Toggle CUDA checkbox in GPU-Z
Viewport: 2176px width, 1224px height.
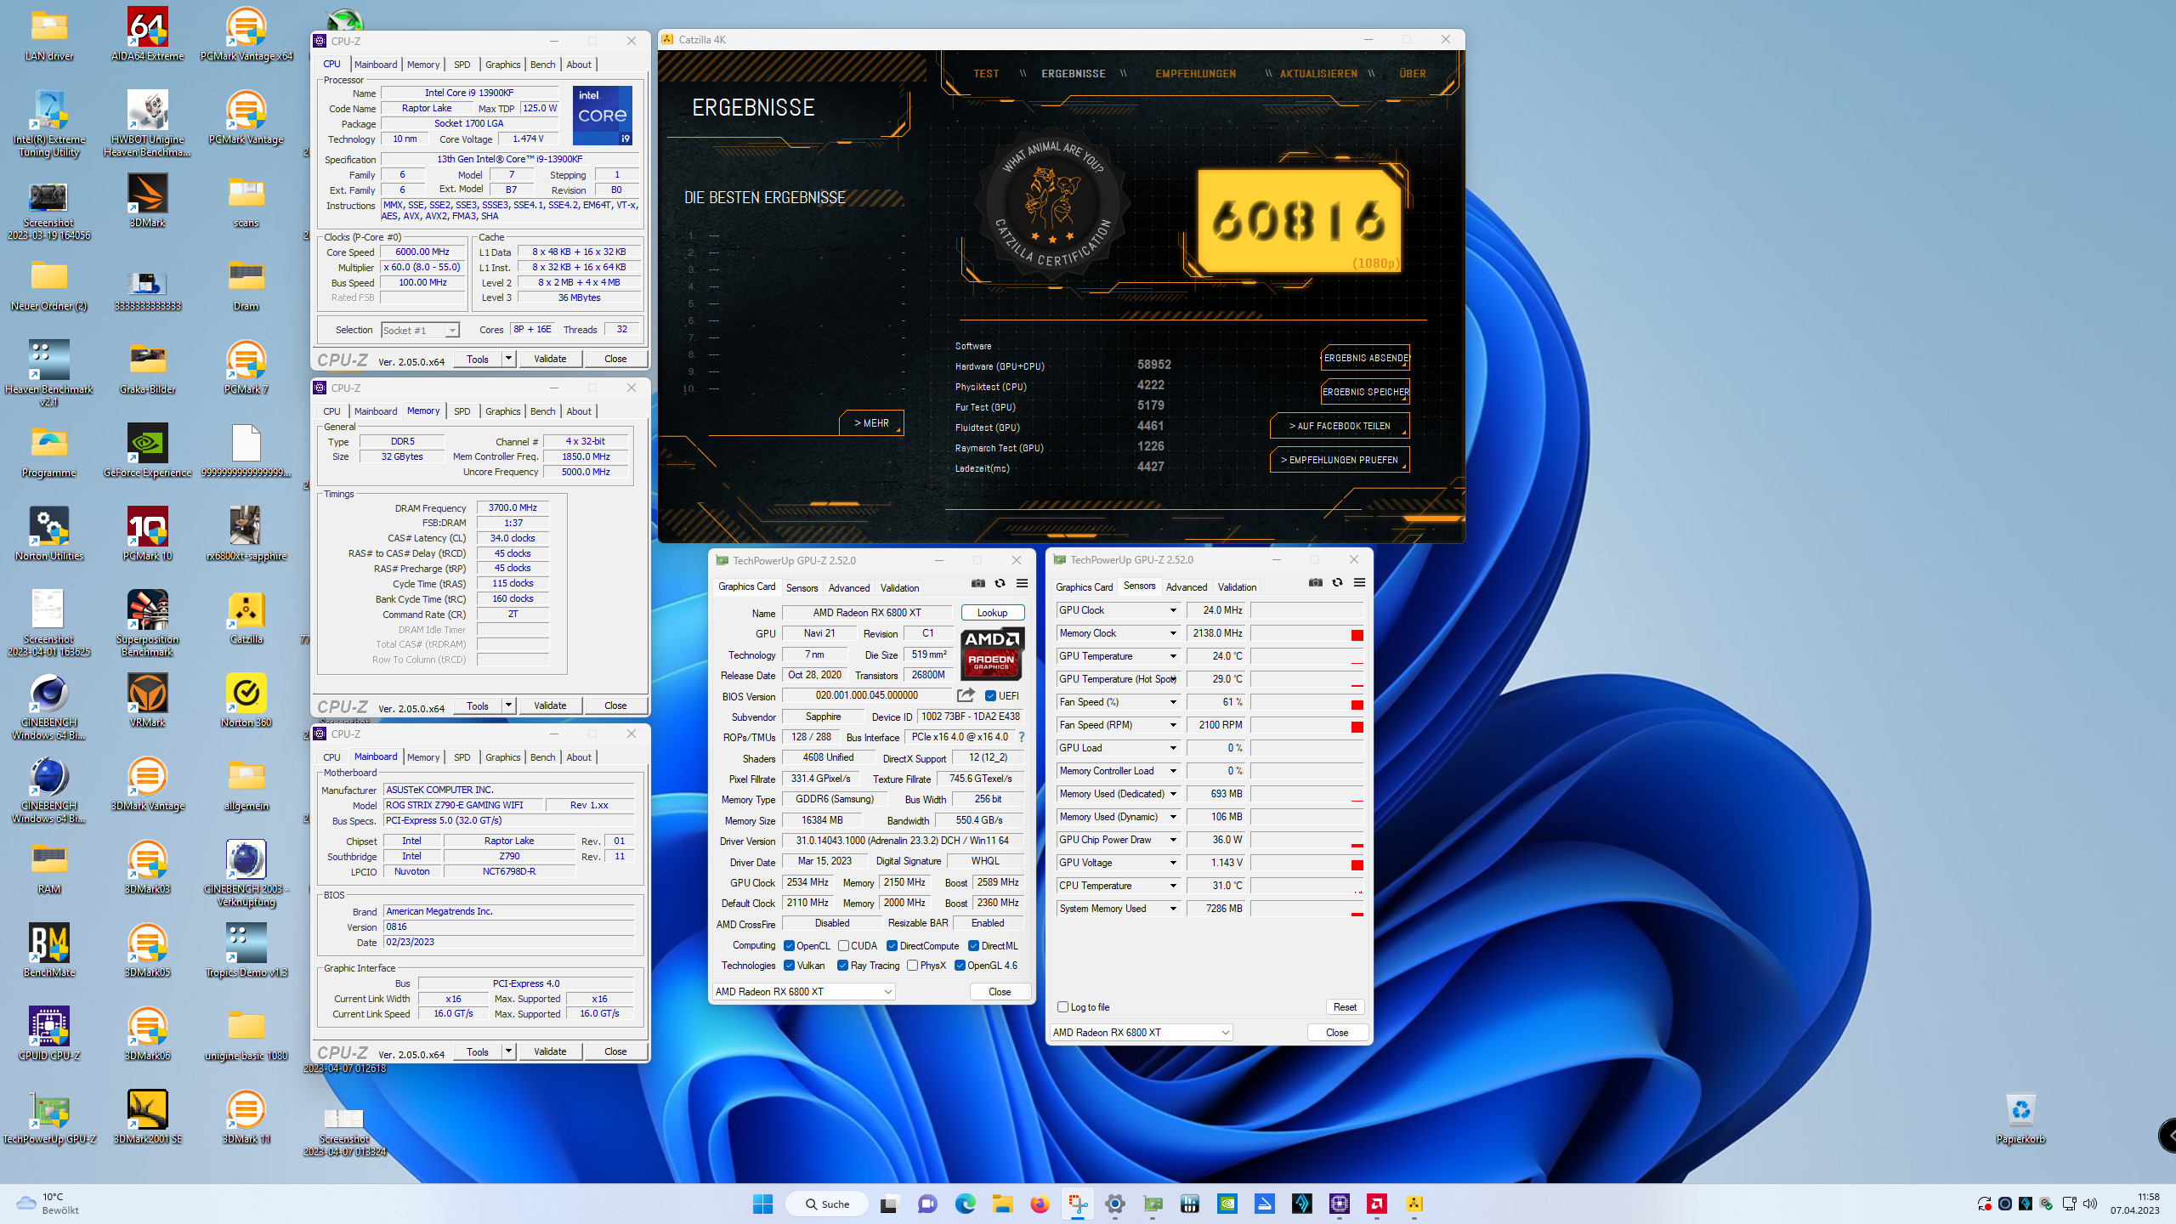tap(843, 945)
